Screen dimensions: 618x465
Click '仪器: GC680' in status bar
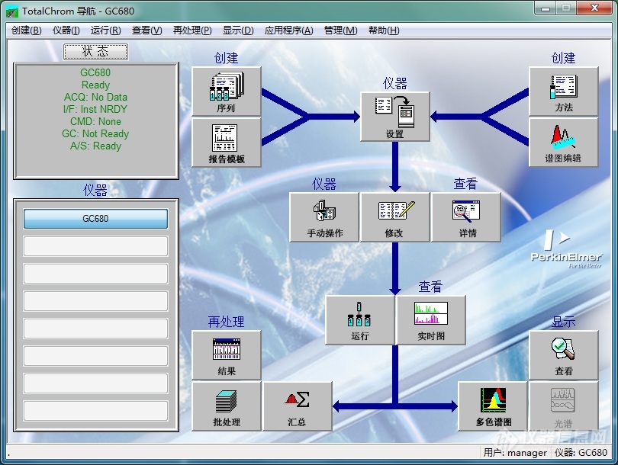[x=581, y=453]
